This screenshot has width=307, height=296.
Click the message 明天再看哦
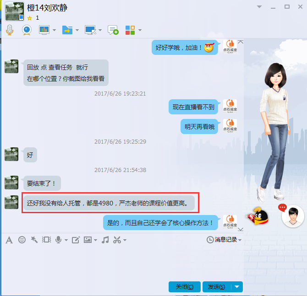(199, 127)
